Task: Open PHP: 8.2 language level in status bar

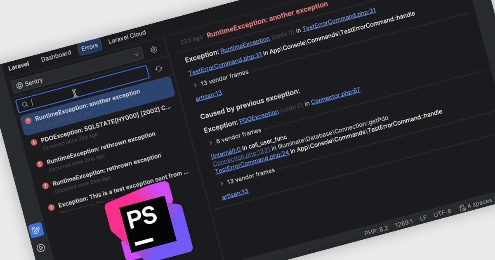Action: [377, 232]
